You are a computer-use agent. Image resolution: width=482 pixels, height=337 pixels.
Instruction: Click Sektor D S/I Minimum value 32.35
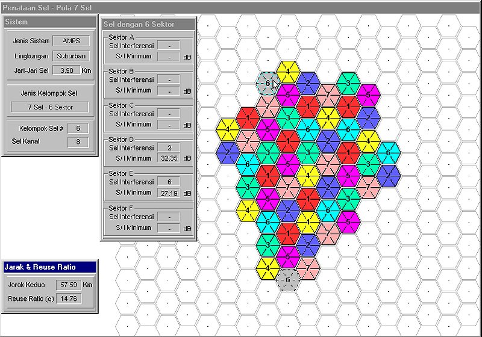(x=168, y=158)
